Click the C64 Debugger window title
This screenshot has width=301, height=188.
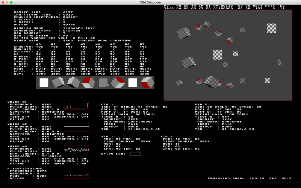150,2
